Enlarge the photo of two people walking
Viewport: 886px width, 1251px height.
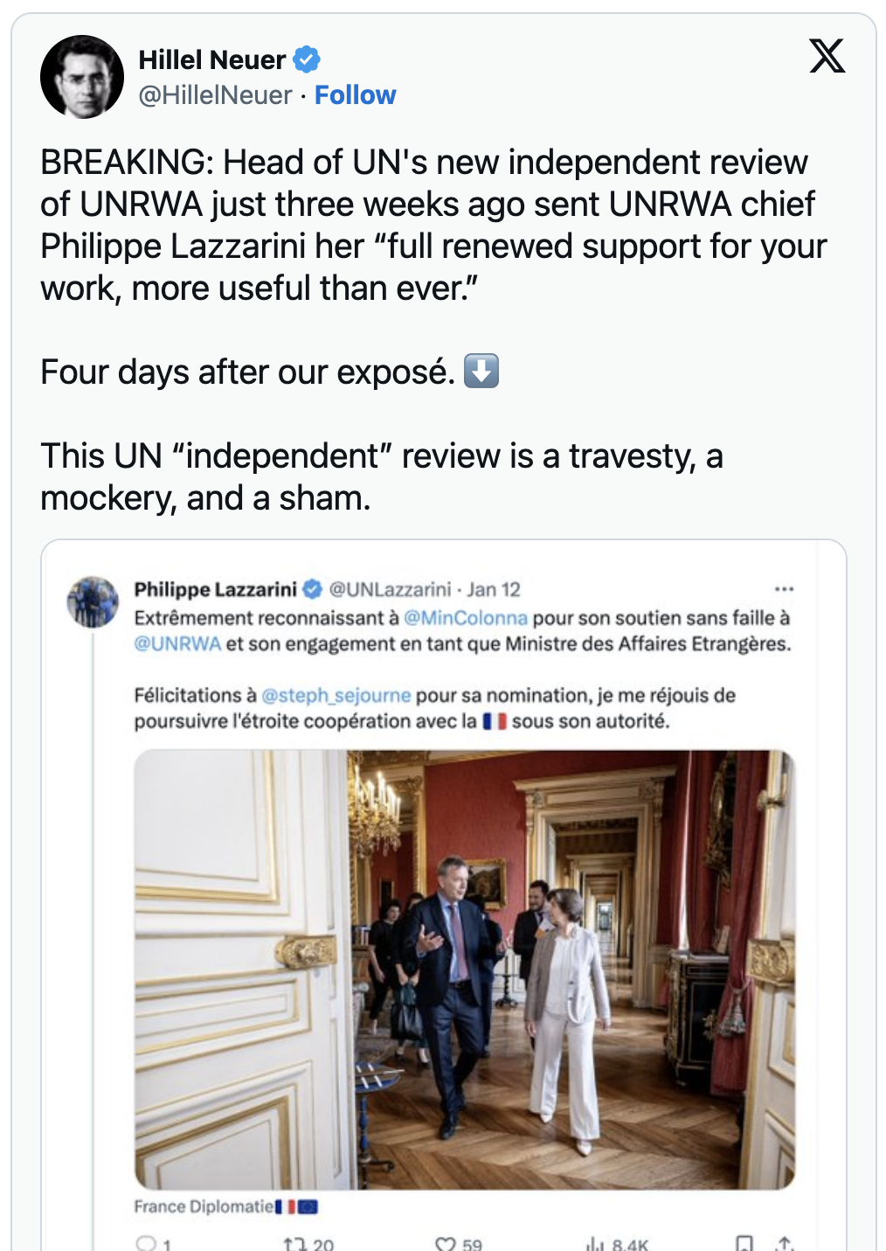pos(465,970)
